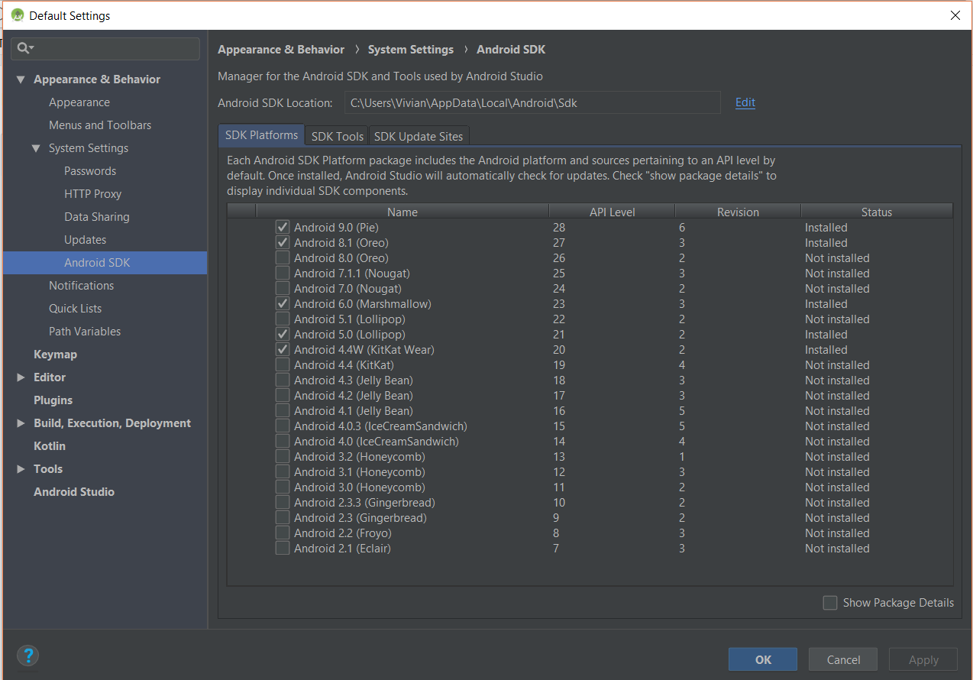Collapse the Appearance & Behavior tree node
The image size is (973, 680).
[x=20, y=79]
